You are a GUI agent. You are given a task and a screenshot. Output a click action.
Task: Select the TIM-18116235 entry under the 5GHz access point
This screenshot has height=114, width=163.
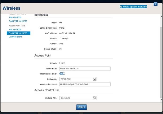pos(15,30)
